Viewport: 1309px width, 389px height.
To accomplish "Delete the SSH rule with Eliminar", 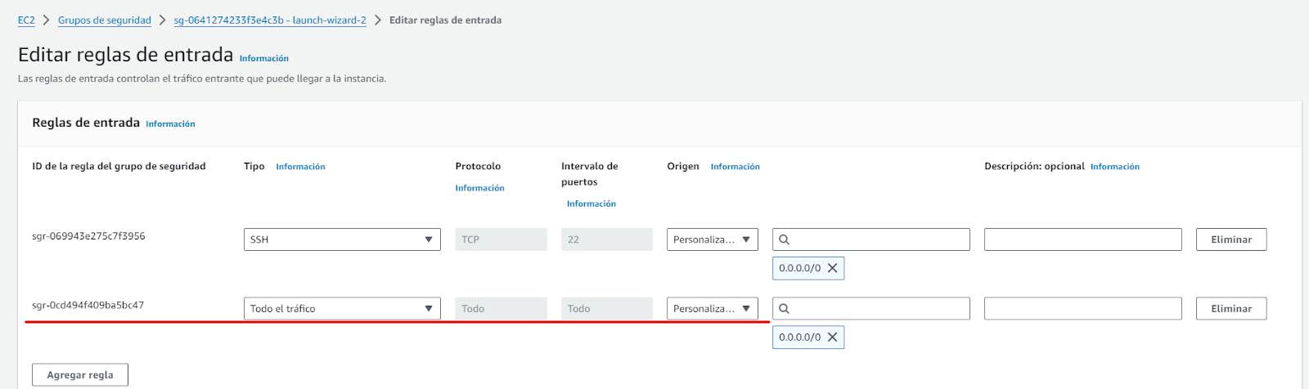I will (1231, 239).
